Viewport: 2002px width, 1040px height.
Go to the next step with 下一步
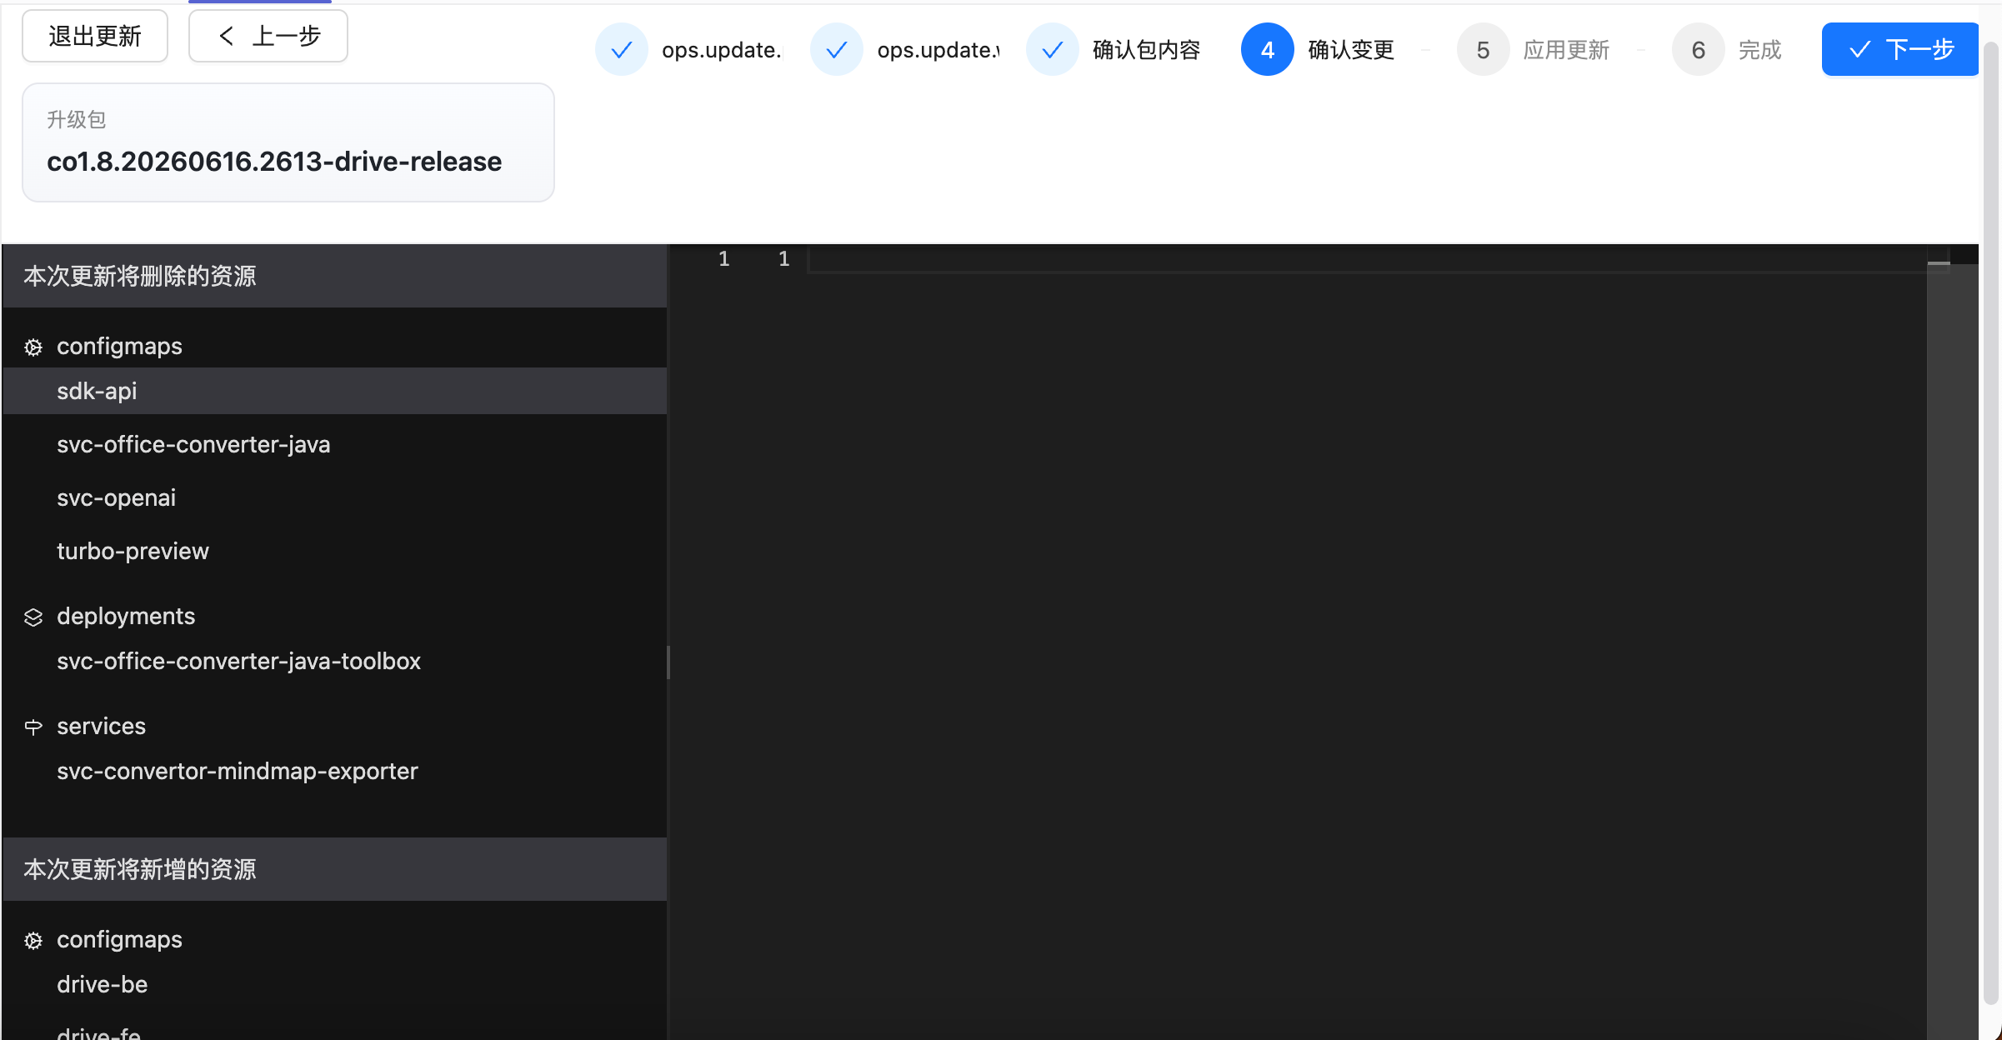point(1899,49)
